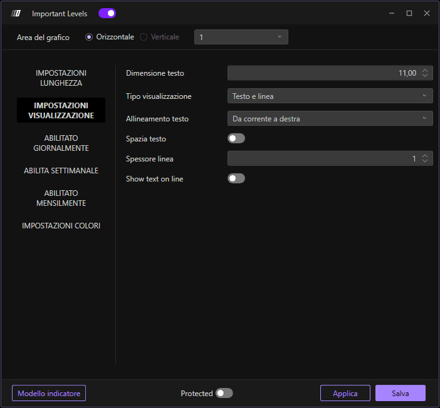Turn on Show text on line
440x408 pixels.
point(236,178)
